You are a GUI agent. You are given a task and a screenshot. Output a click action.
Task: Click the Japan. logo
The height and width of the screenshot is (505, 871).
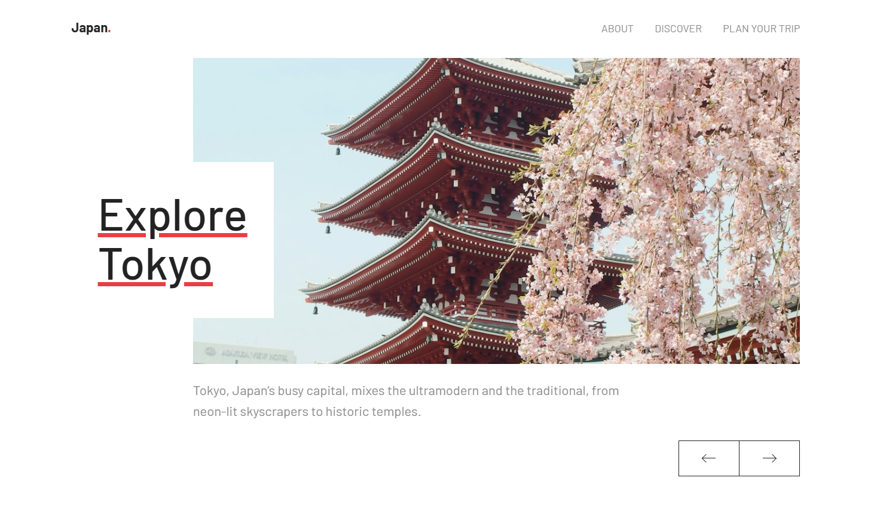[91, 28]
